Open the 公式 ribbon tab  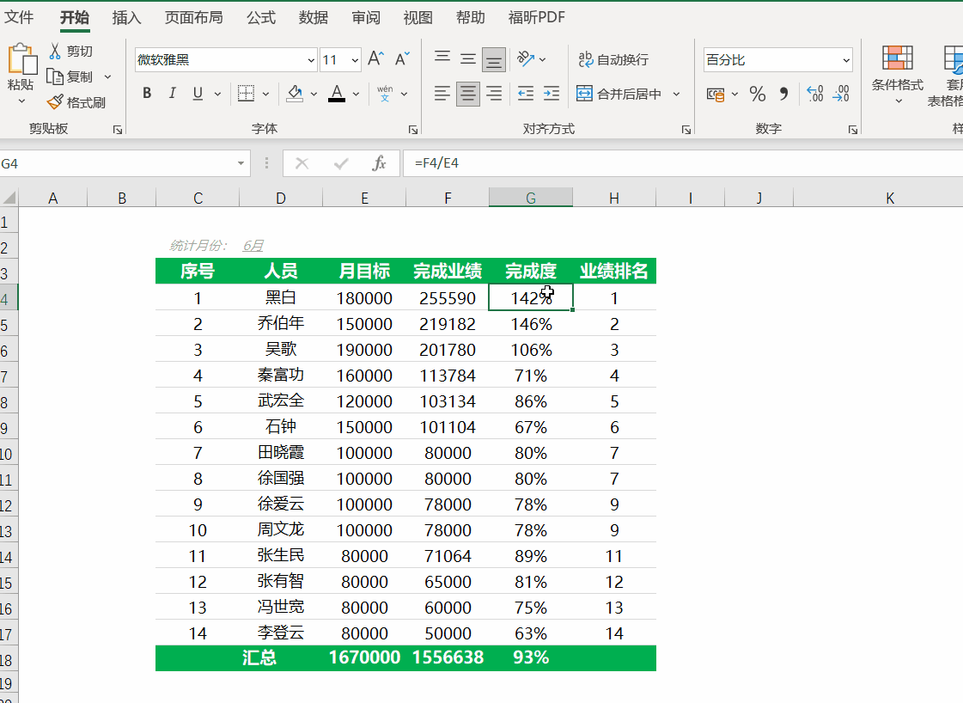tap(261, 17)
